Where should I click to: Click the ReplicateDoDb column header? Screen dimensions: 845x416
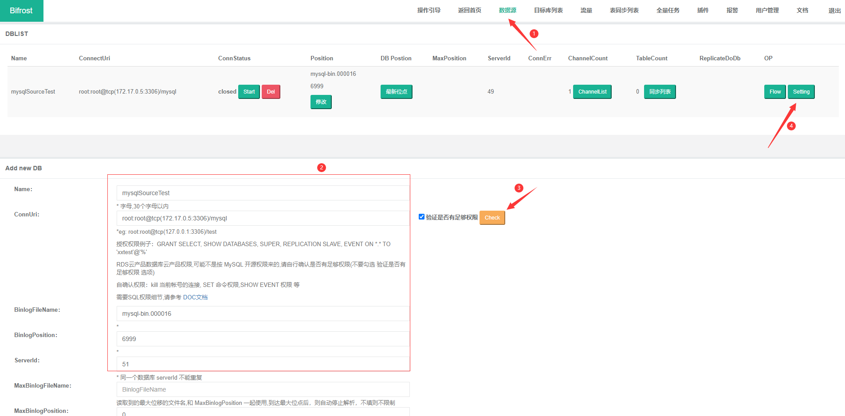click(x=720, y=58)
